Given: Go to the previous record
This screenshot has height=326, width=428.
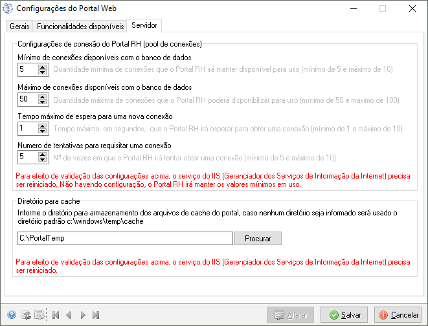Looking at the screenshot, I should (x=69, y=315).
